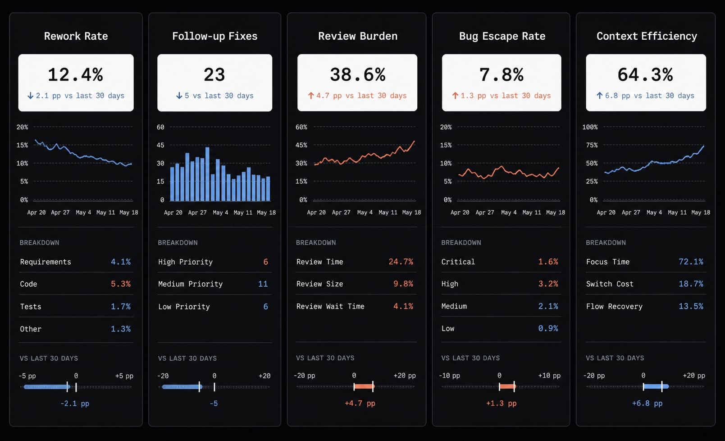Select the Critical 1.6% row

click(501, 262)
